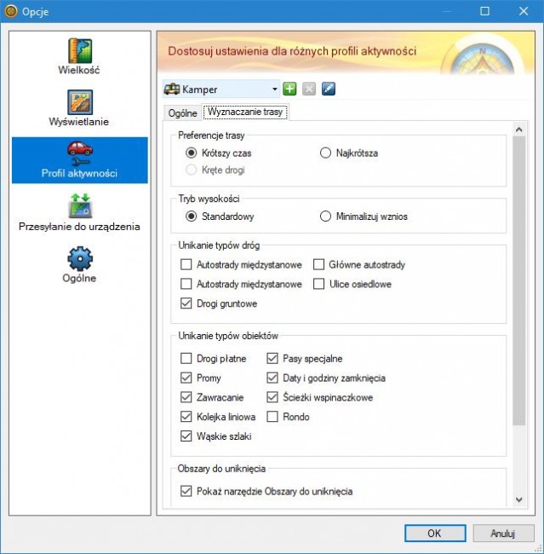
Task: Add a new activity profile with green plus
Action: pyautogui.click(x=289, y=89)
